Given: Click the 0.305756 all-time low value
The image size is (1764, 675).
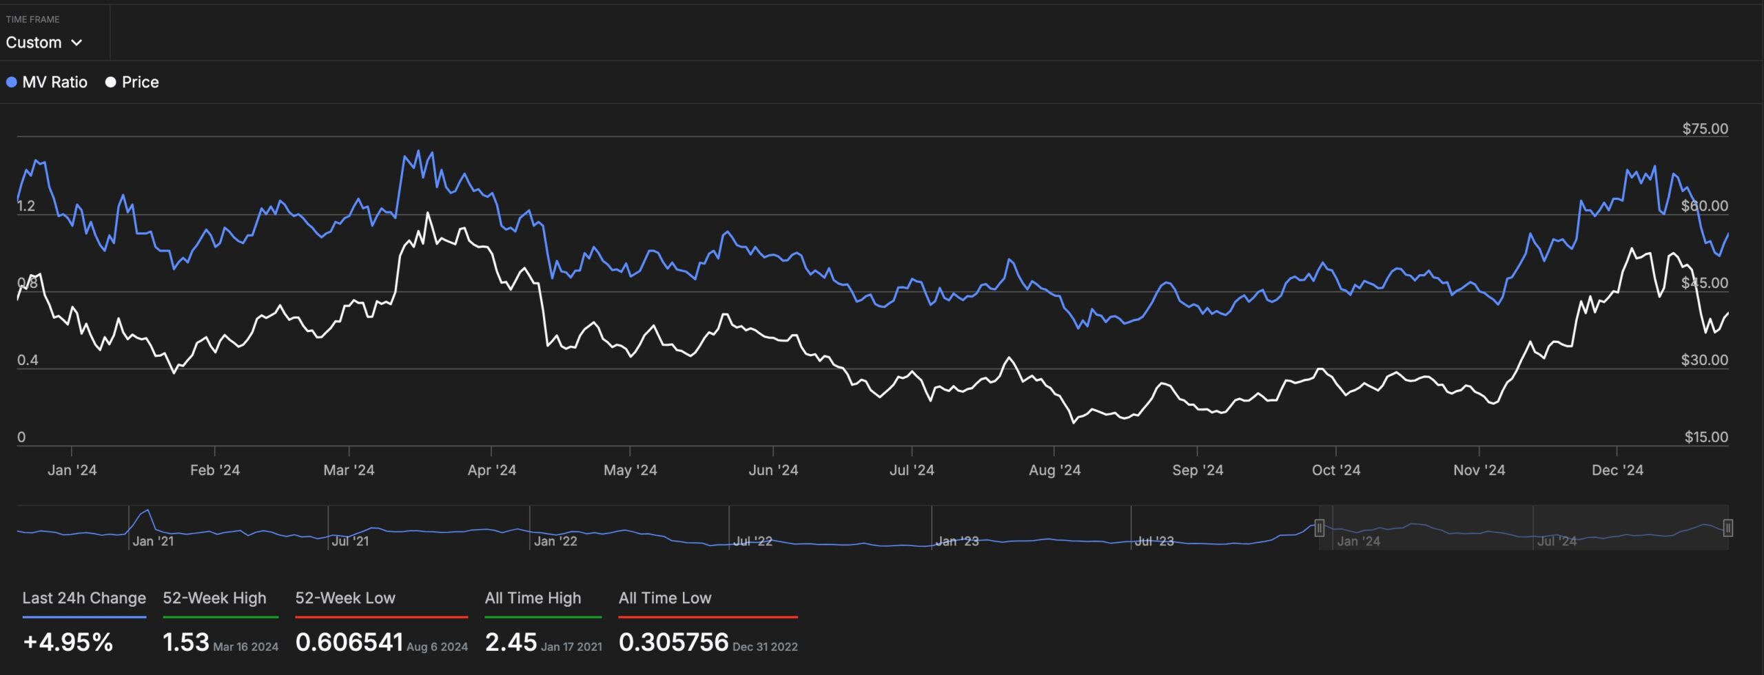Looking at the screenshot, I should pyautogui.click(x=673, y=642).
